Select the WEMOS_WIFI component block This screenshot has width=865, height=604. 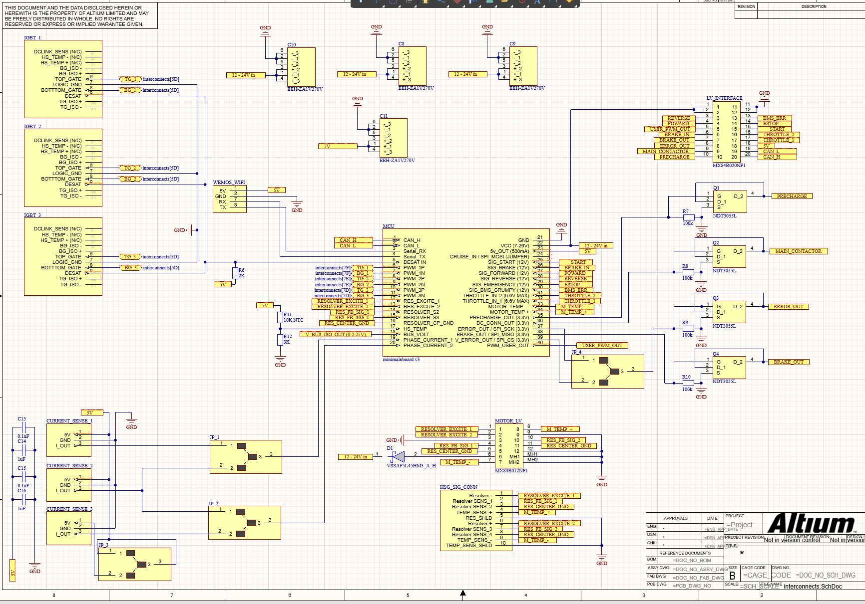229,199
